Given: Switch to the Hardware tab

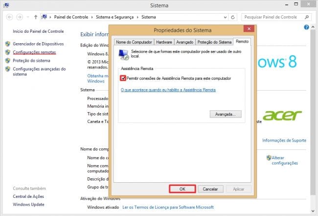Looking at the screenshot, I should [x=164, y=42].
